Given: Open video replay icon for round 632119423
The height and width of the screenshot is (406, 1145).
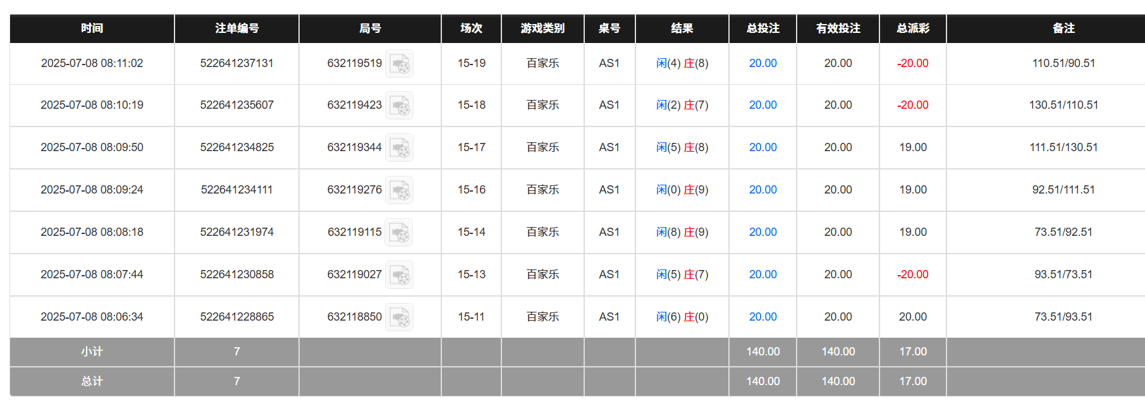Looking at the screenshot, I should [x=400, y=106].
